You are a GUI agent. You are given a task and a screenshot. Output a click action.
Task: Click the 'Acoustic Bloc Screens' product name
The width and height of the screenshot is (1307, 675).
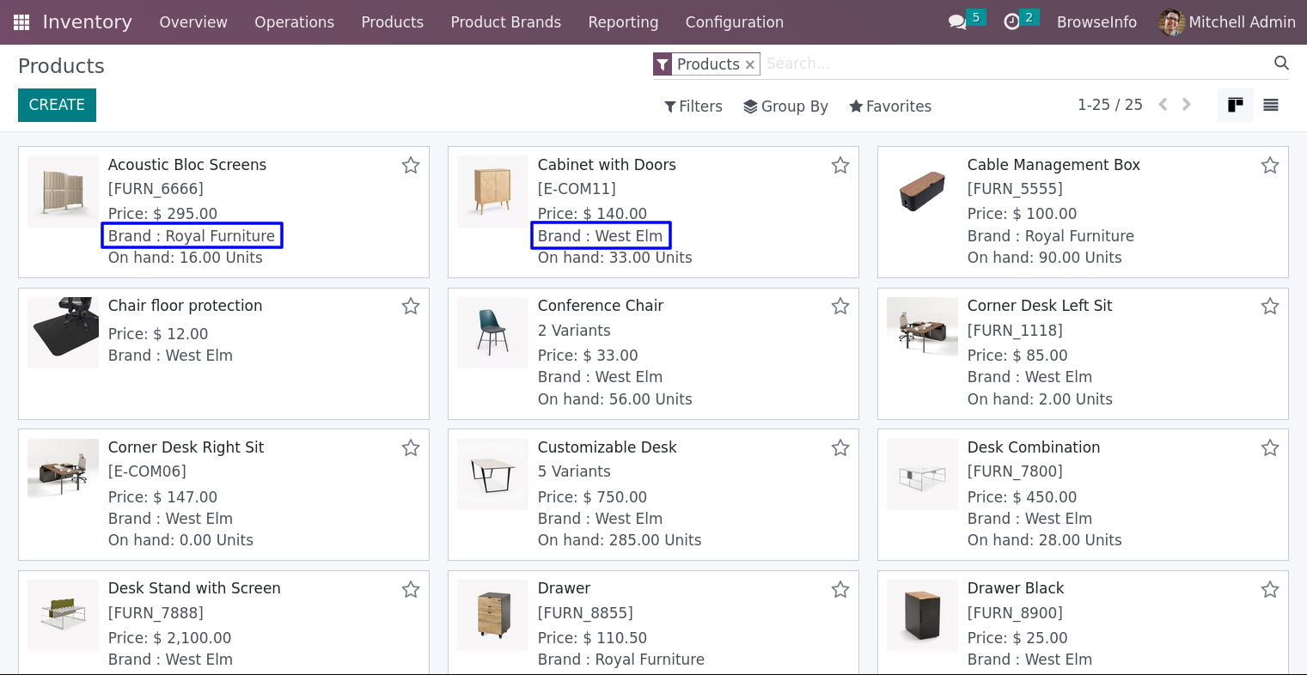(x=187, y=165)
